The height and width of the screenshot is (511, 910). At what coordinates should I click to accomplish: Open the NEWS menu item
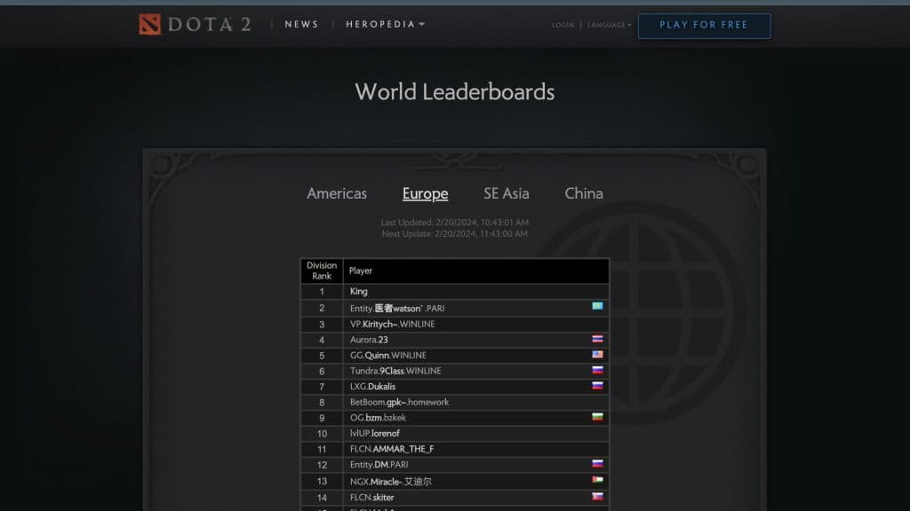click(301, 24)
